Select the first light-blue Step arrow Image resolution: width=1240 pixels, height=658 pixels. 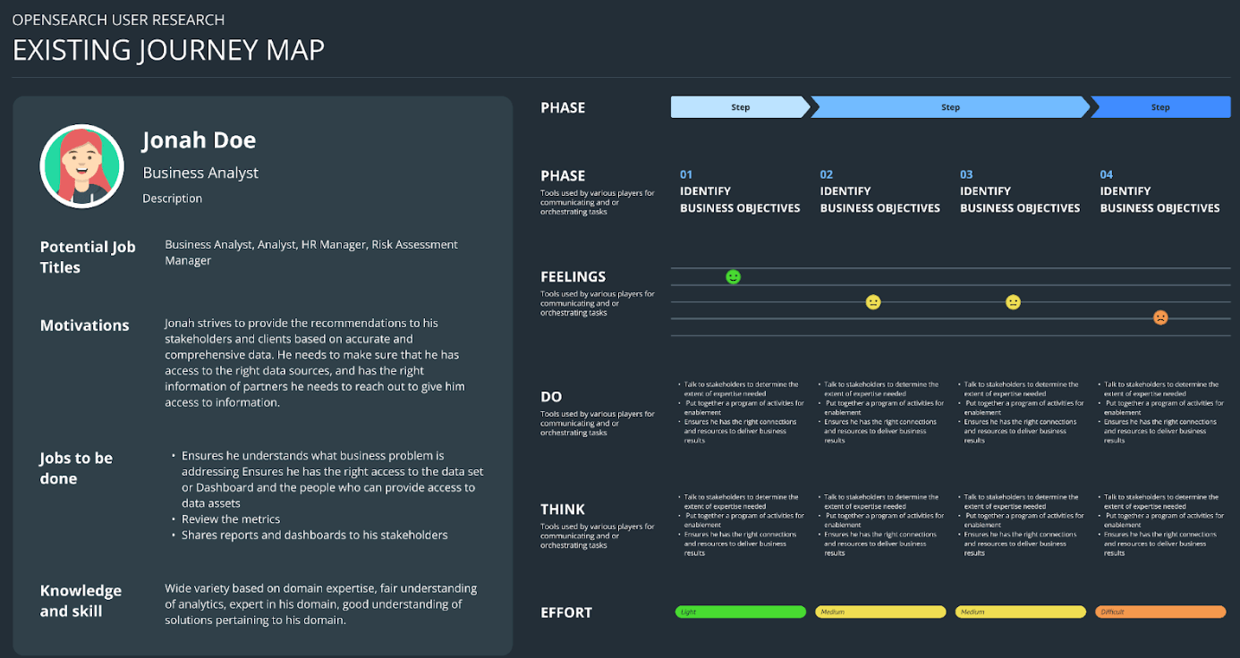pos(740,107)
